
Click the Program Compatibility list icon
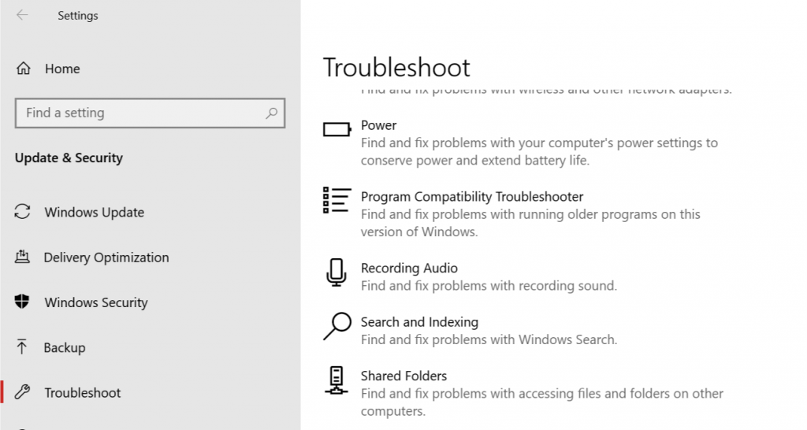click(337, 200)
